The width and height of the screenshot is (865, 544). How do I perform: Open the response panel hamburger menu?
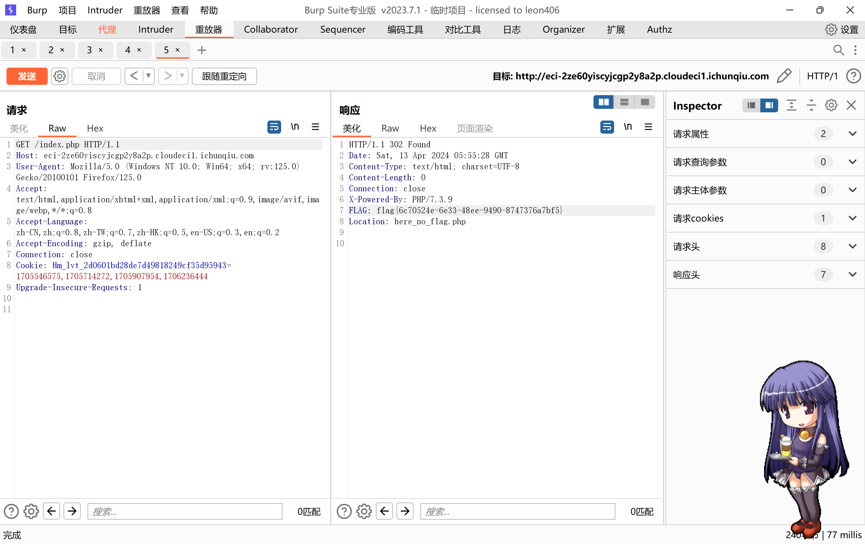click(648, 127)
